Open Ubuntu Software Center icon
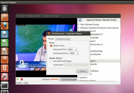This screenshot has height=93, width=134. (5, 60)
